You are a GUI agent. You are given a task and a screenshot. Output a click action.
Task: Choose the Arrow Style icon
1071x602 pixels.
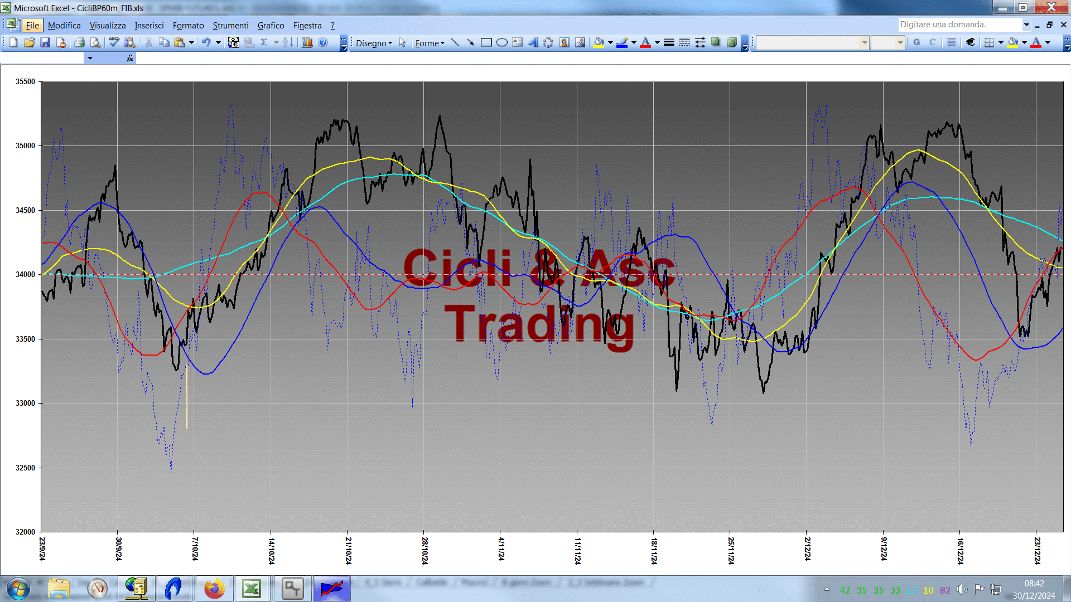pos(700,42)
